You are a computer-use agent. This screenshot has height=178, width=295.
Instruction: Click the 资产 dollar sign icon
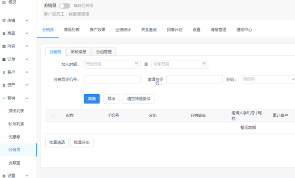[x=4, y=85]
